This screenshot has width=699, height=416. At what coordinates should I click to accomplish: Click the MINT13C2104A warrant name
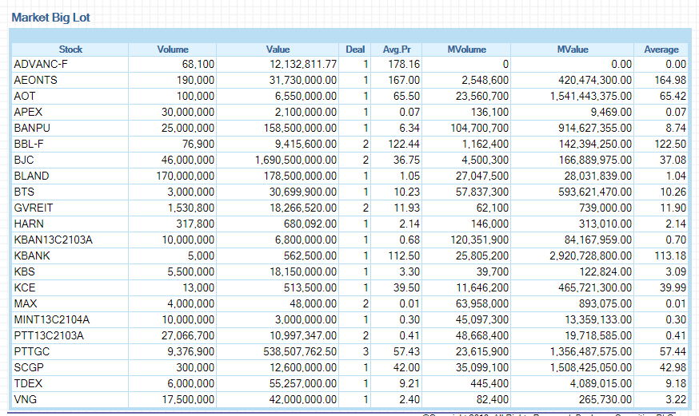(52, 320)
